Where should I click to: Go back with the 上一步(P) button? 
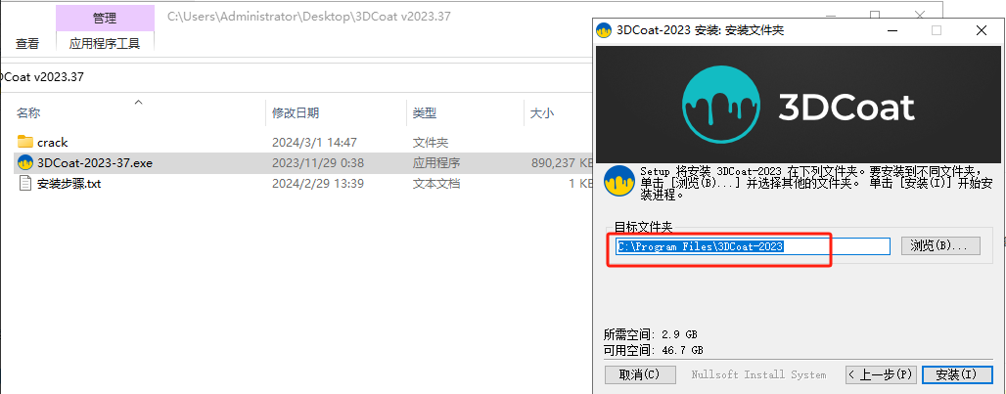880,374
